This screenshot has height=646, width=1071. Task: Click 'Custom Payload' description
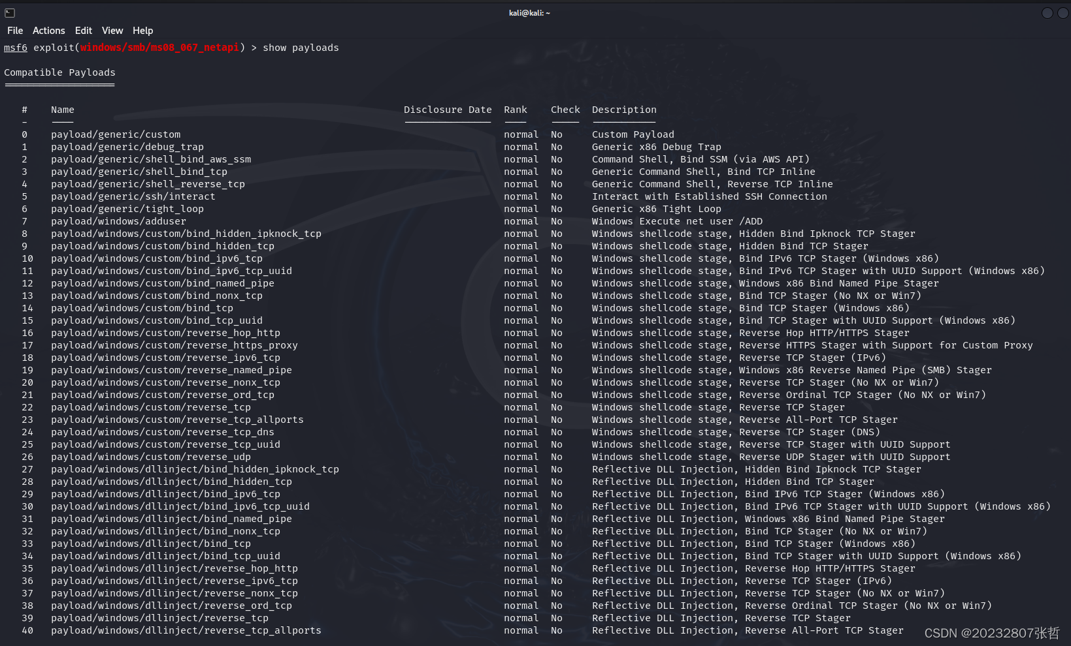(x=633, y=134)
